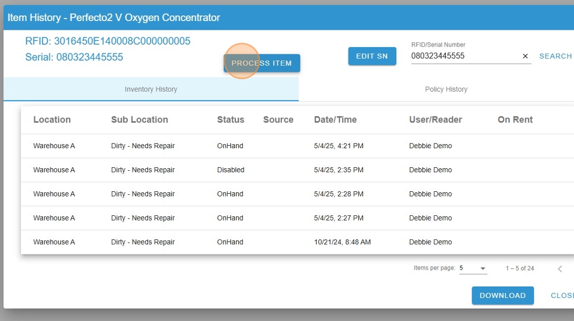The height and width of the screenshot is (321, 574).
Task: Sort by the Source column header
Action: pyautogui.click(x=278, y=119)
